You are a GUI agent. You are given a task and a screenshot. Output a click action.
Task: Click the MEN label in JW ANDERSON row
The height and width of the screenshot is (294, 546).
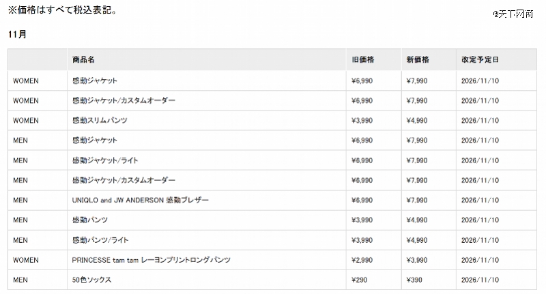click(20, 200)
